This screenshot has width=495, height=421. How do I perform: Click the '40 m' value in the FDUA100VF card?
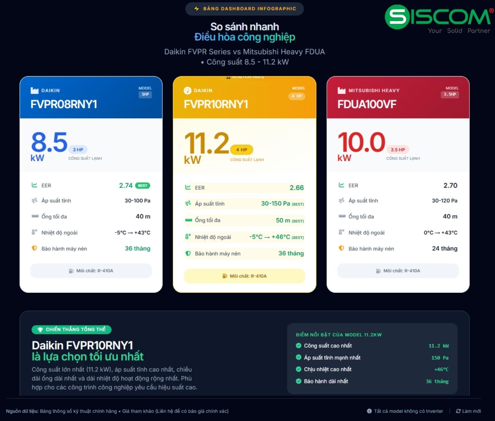450,216
